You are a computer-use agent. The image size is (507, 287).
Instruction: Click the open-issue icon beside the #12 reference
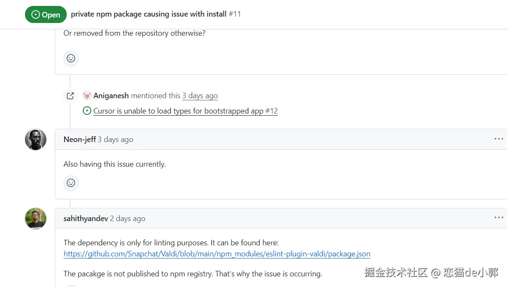pyautogui.click(x=87, y=111)
